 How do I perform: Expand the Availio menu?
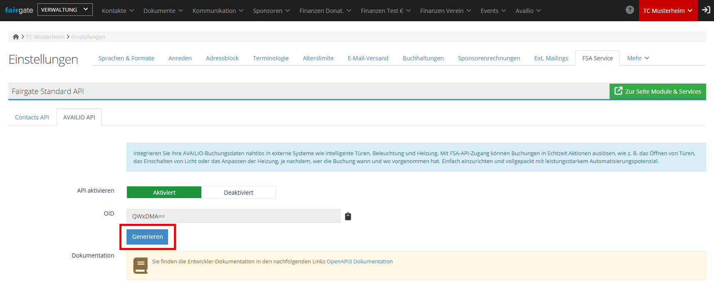pos(528,11)
